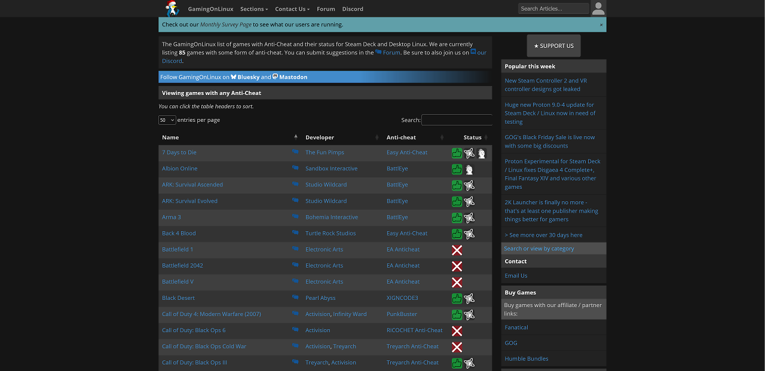
Task: Click the red X broken status for Battlefield V
Action: pos(457,282)
